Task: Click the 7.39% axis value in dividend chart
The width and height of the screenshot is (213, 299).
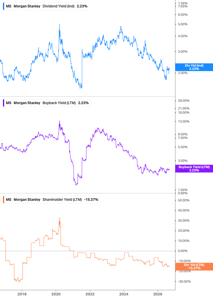Action: coord(182,3)
